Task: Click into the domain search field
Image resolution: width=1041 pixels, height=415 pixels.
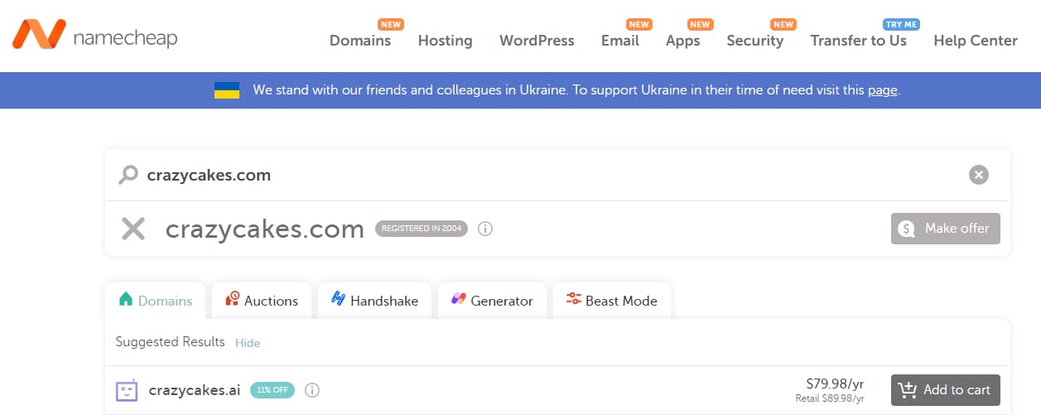Action: point(557,175)
